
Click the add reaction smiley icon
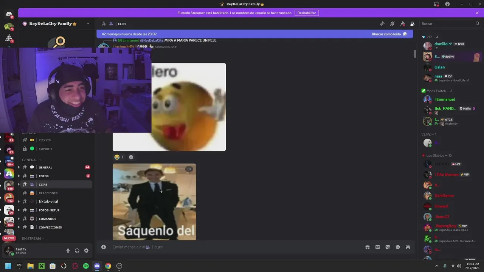tap(131, 157)
